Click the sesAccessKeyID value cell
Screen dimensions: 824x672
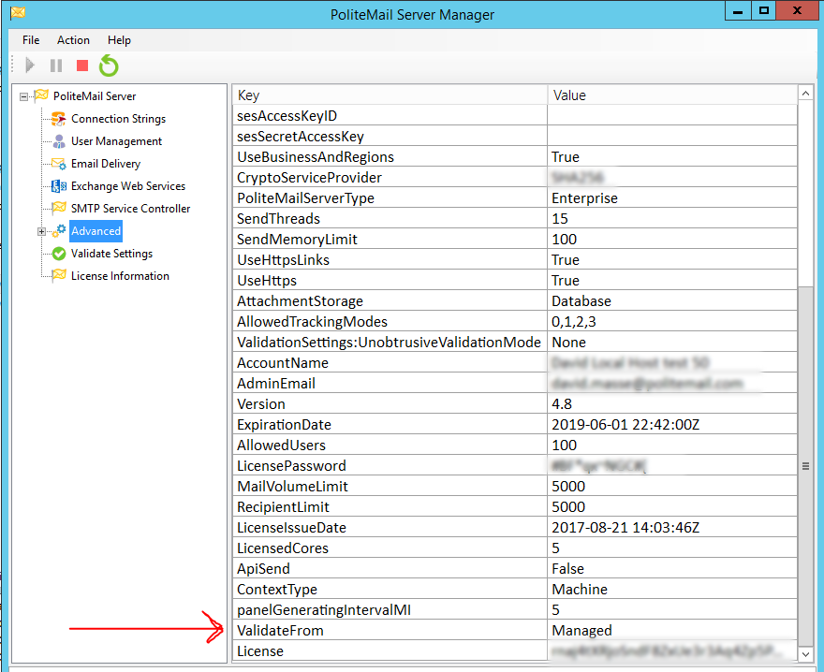(x=672, y=116)
